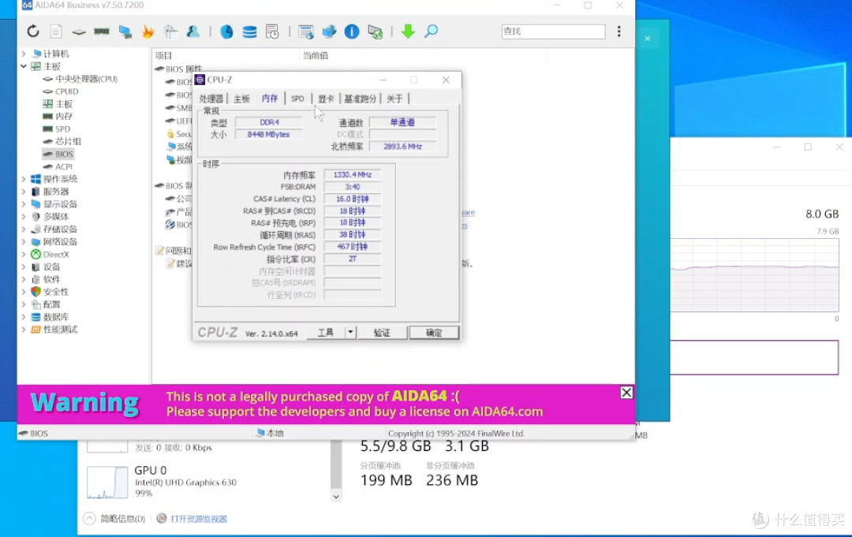
Task: Open the blue database stack icon
Action: 249,32
